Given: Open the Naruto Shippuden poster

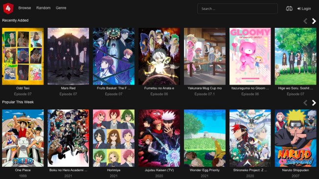Looking at the screenshot, I should [296, 138].
